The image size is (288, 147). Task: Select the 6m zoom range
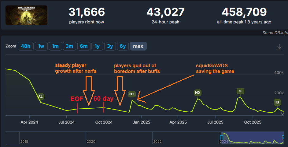pos(84,46)
